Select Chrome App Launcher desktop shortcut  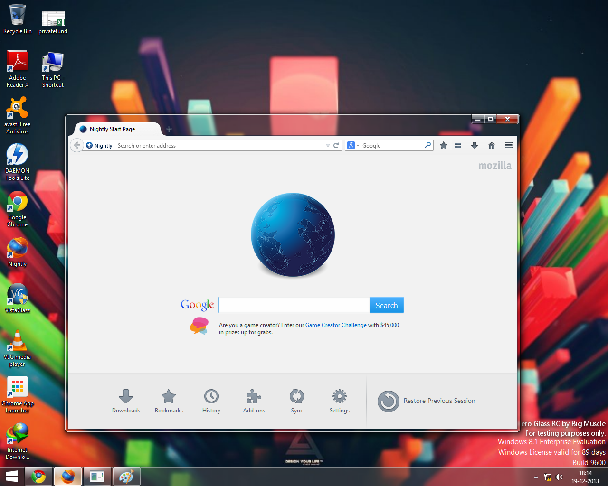click(18, 395)
